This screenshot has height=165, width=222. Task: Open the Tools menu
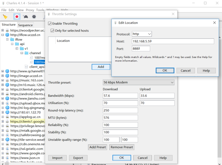[40, 10]
